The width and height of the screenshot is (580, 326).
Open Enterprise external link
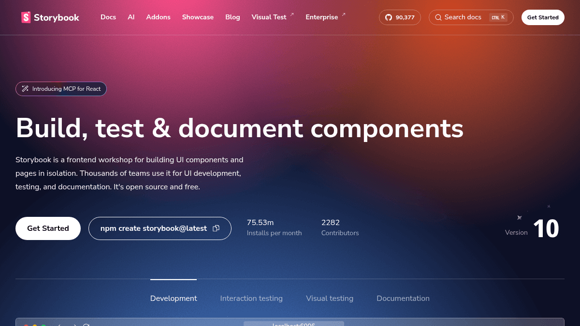[325, 17]
